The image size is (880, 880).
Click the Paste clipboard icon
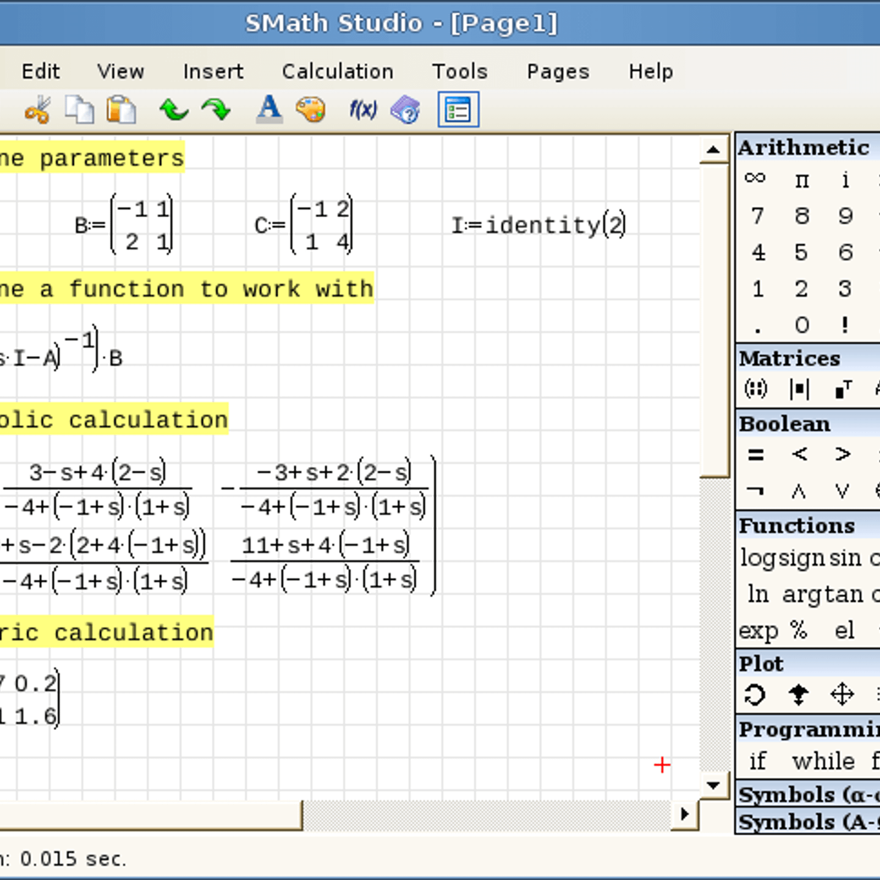point(121,109)
